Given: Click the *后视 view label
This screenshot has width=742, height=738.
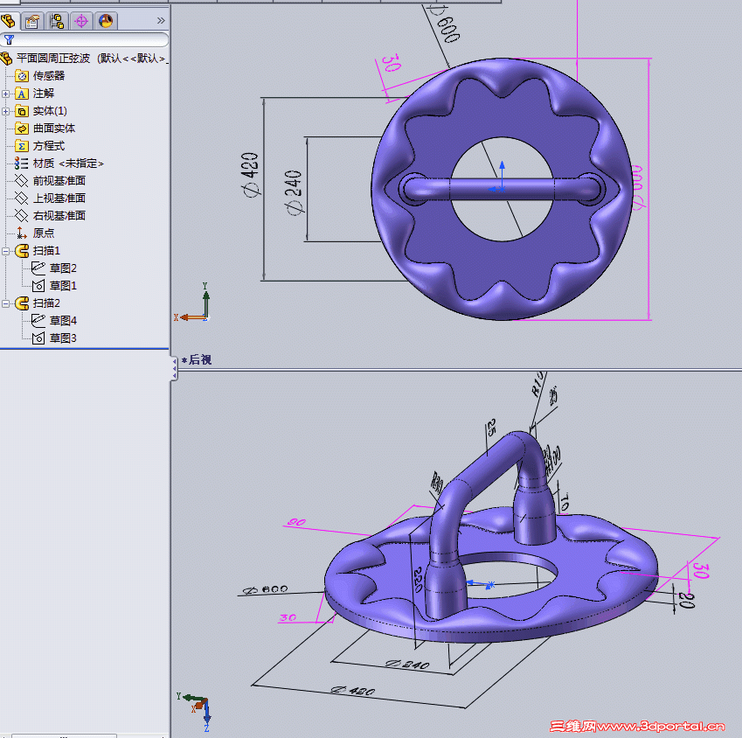Looking at the screenshot, I should [197, 359].
